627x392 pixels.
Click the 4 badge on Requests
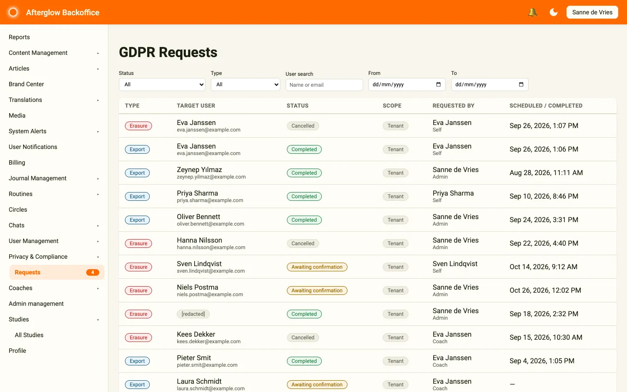pyautogui.click(x=93, y=273)
